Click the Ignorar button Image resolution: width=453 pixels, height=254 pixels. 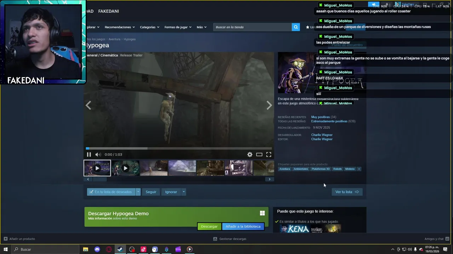pyautogui.click(x=171, y=192)
